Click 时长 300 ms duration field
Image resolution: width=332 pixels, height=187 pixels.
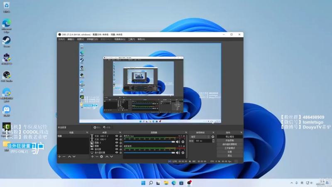(203, 141)
